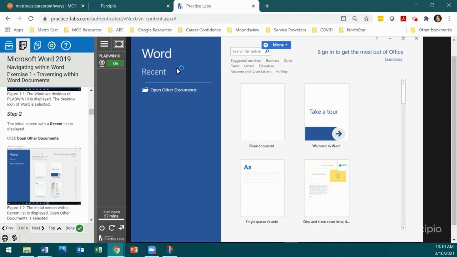
Task: Choose the Education suggested search
Action: coord(266,66)
